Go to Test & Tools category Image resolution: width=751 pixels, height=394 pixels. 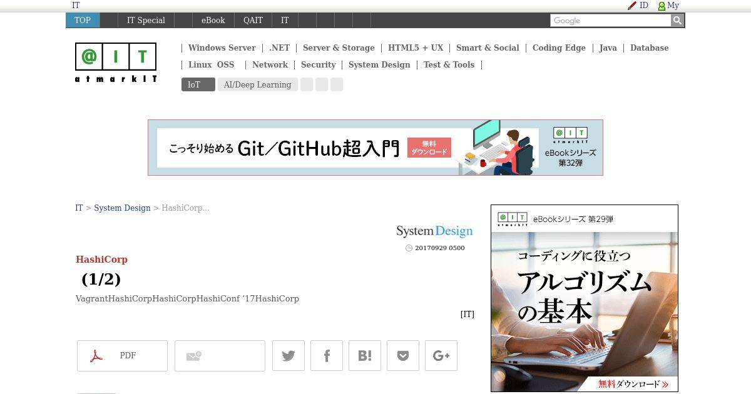[449, 65]
